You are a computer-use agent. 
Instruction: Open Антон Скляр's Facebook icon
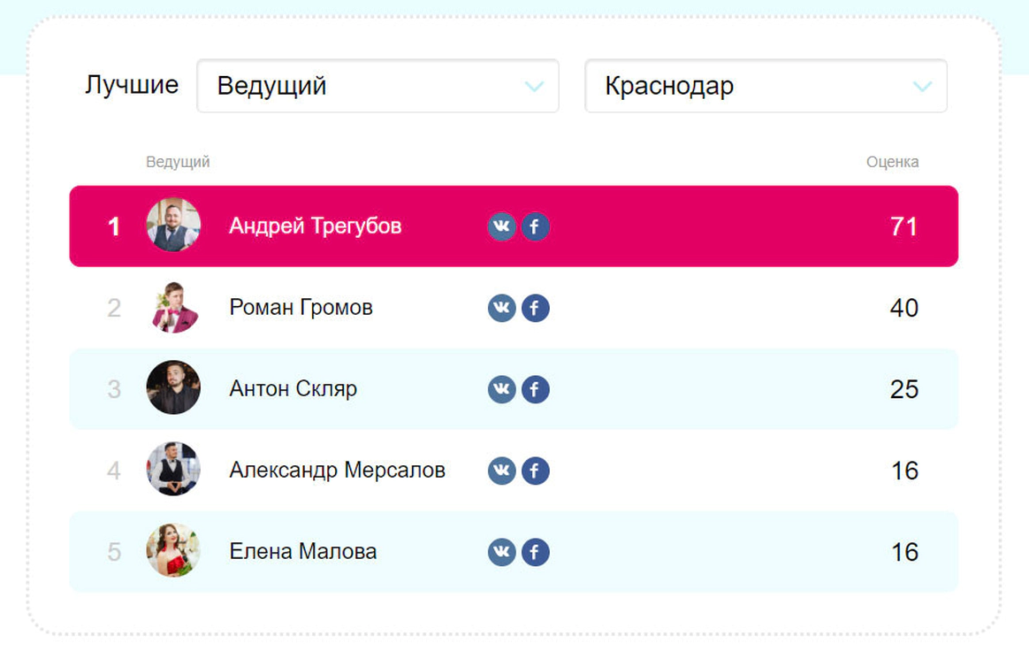pyautogui.click(x=535, y=389)
